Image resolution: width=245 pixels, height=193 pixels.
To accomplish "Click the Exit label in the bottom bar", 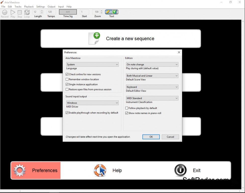I will pyautogui.click(x=197, y=170).
